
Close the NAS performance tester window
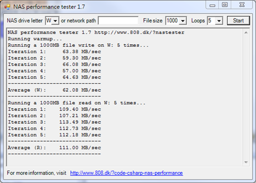[242, 5]
